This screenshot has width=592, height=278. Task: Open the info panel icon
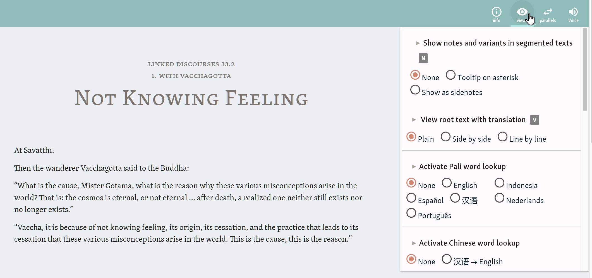pyautogui.click(x=496, y=12)
